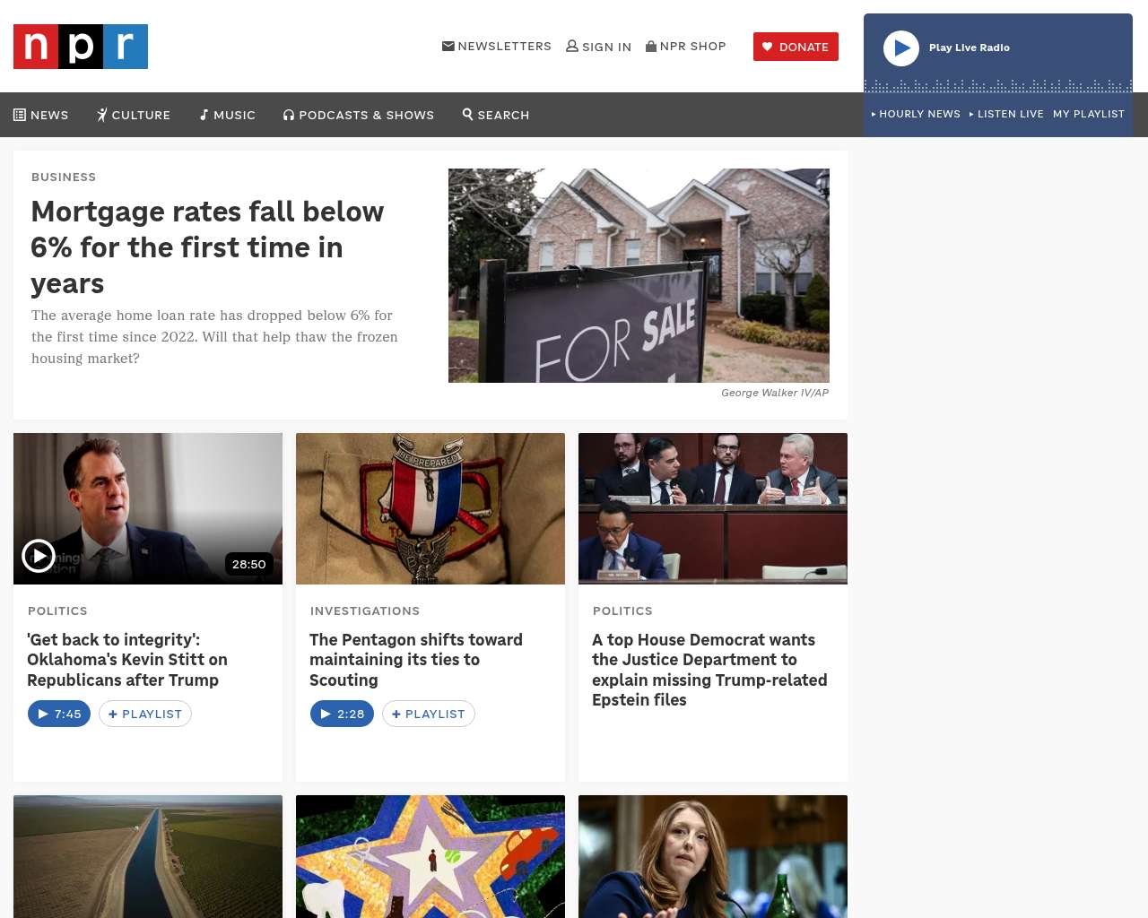This screenshot has width=1148, height=918.
Task: Open My Playlist
Action: click(x=1088, y=114)
